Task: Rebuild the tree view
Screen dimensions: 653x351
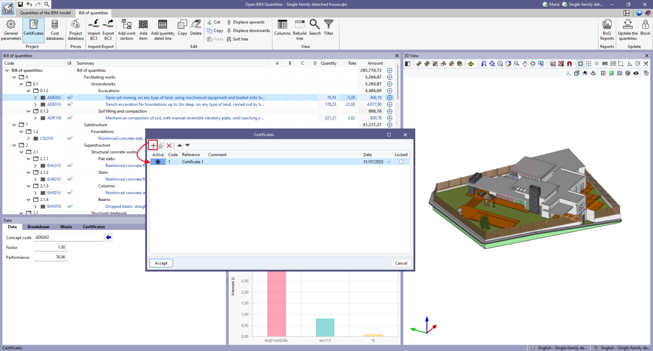Action: pos(300,30)
